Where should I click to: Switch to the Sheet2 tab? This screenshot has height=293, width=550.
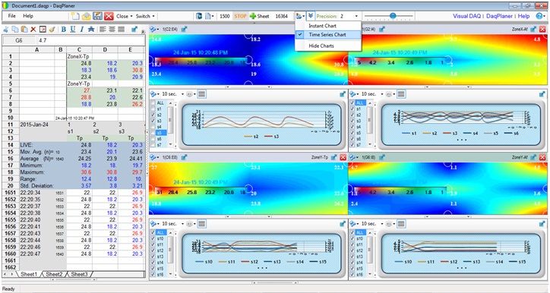click(x=54, y=274)
